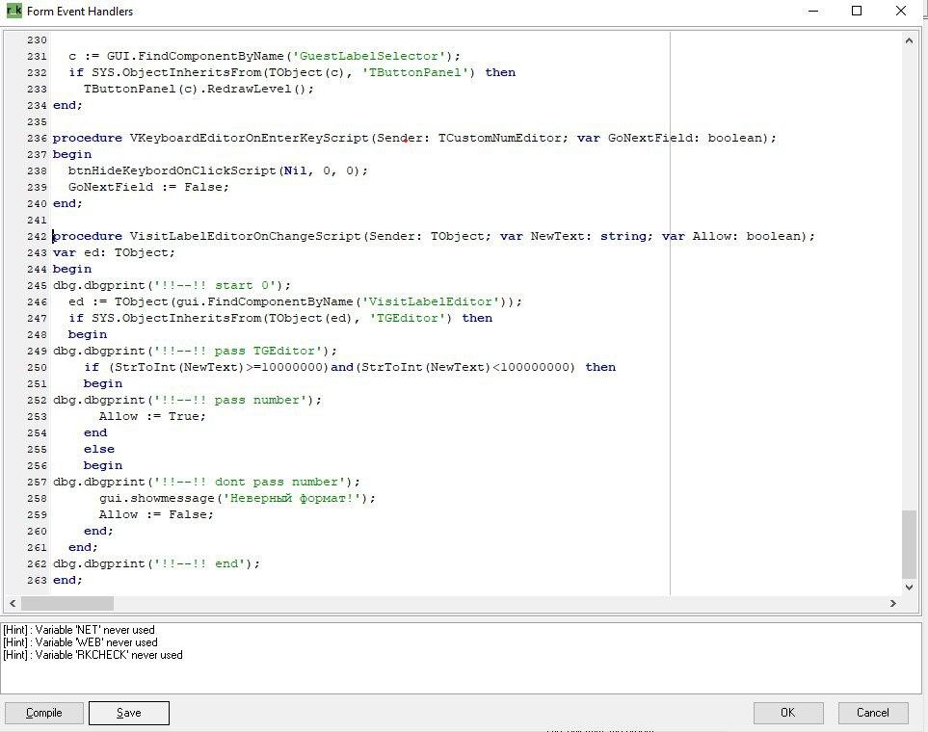Minimize the Form Event Handlers window
Screen dimensions: 928x732
[x=812, y=12]
